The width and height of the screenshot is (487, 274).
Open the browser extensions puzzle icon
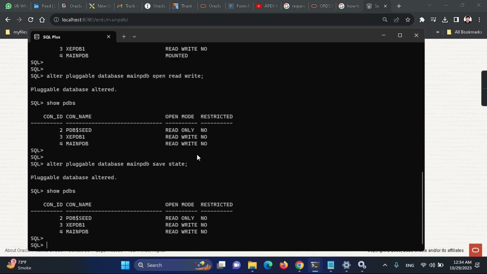point(422,19)
